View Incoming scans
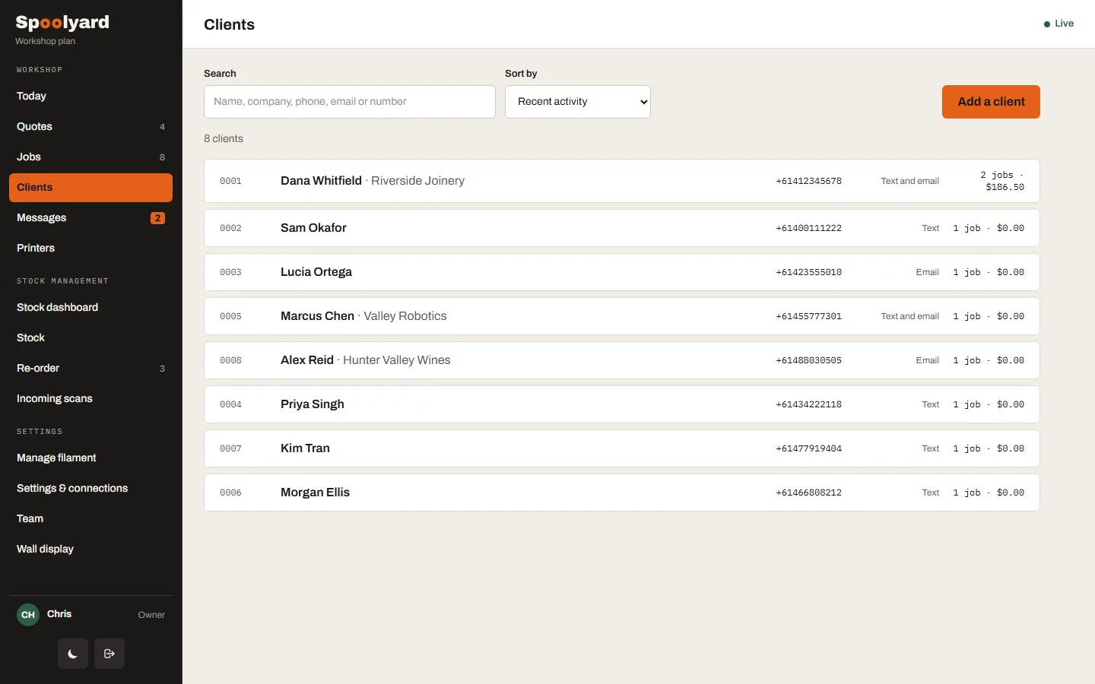Viewport: 1095px width, 684px height. point(90,398)
